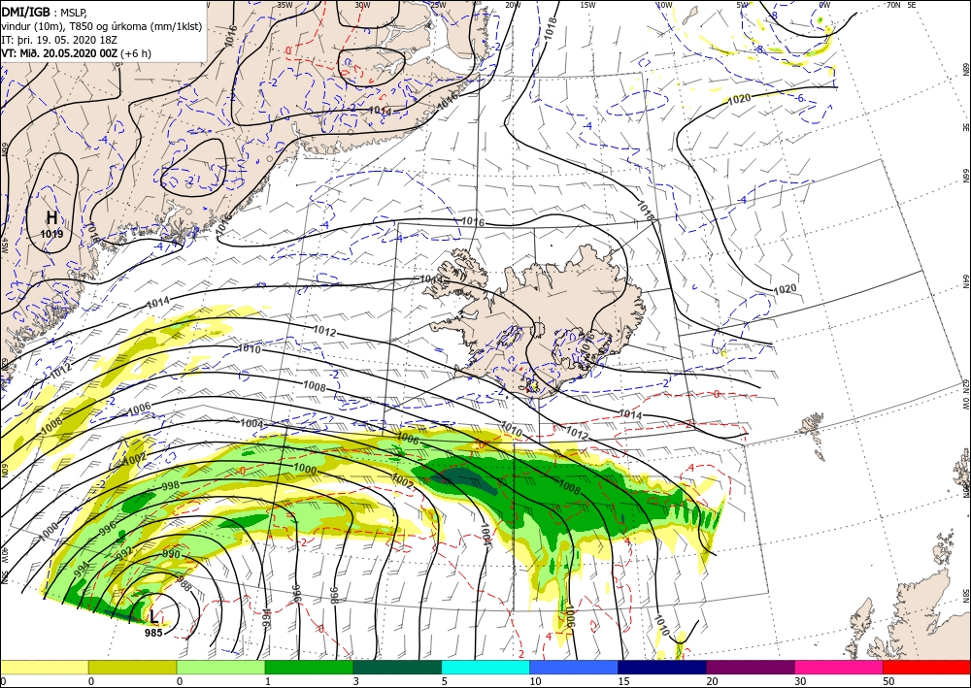Click the legend value 10
The height and width of the screenshot is (688, 971).
pos(534,682)
